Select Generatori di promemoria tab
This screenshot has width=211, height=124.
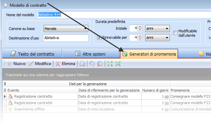click(149, 54)
